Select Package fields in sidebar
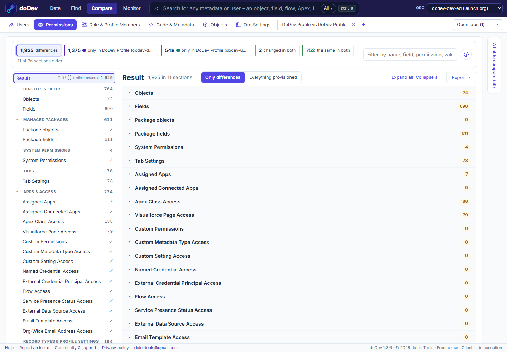507x352 pixels. 64,140
